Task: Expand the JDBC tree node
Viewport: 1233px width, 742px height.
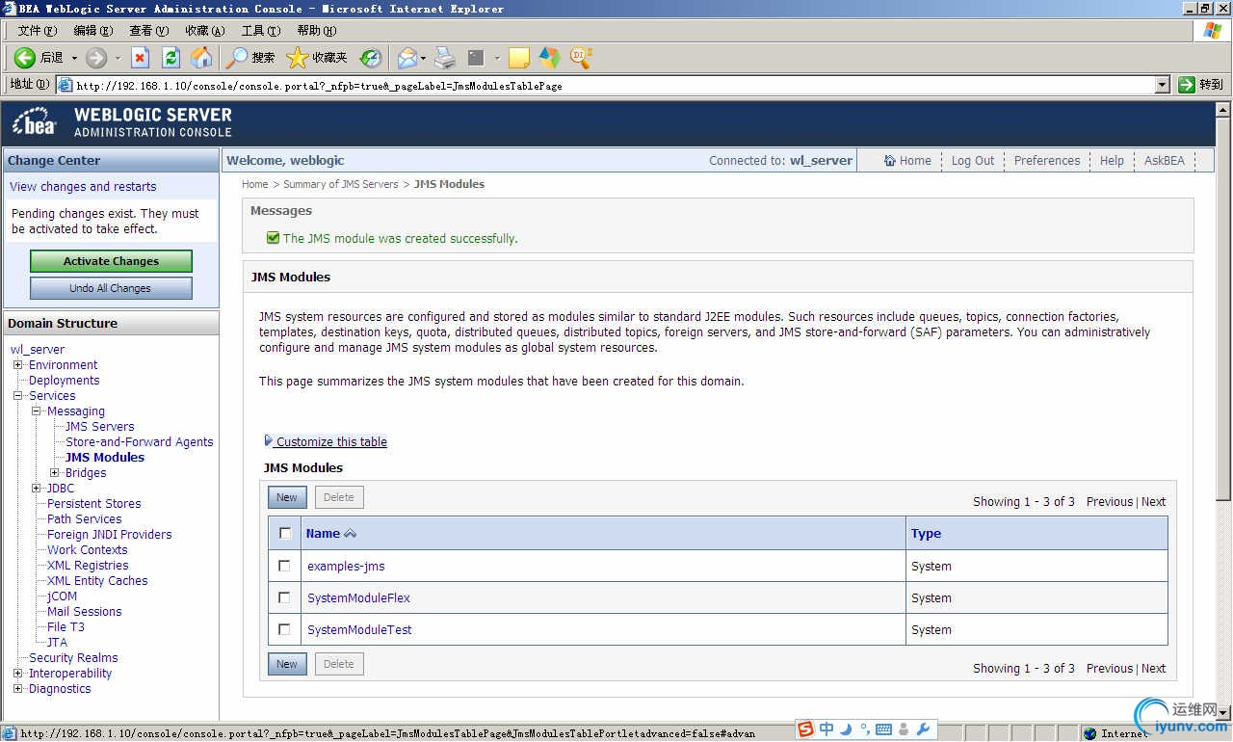Action: 37,489
